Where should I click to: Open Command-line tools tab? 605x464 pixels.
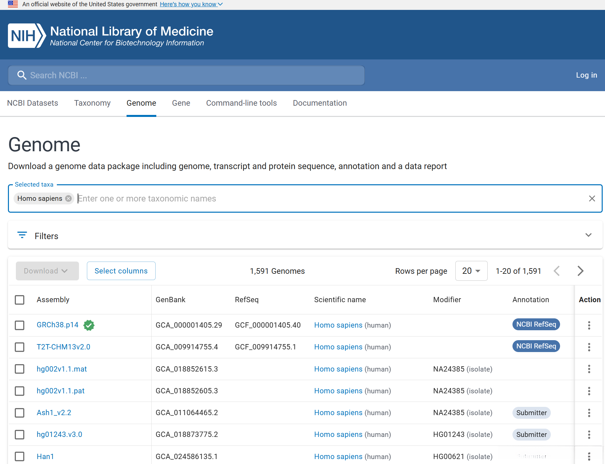[x=242, y=103]
